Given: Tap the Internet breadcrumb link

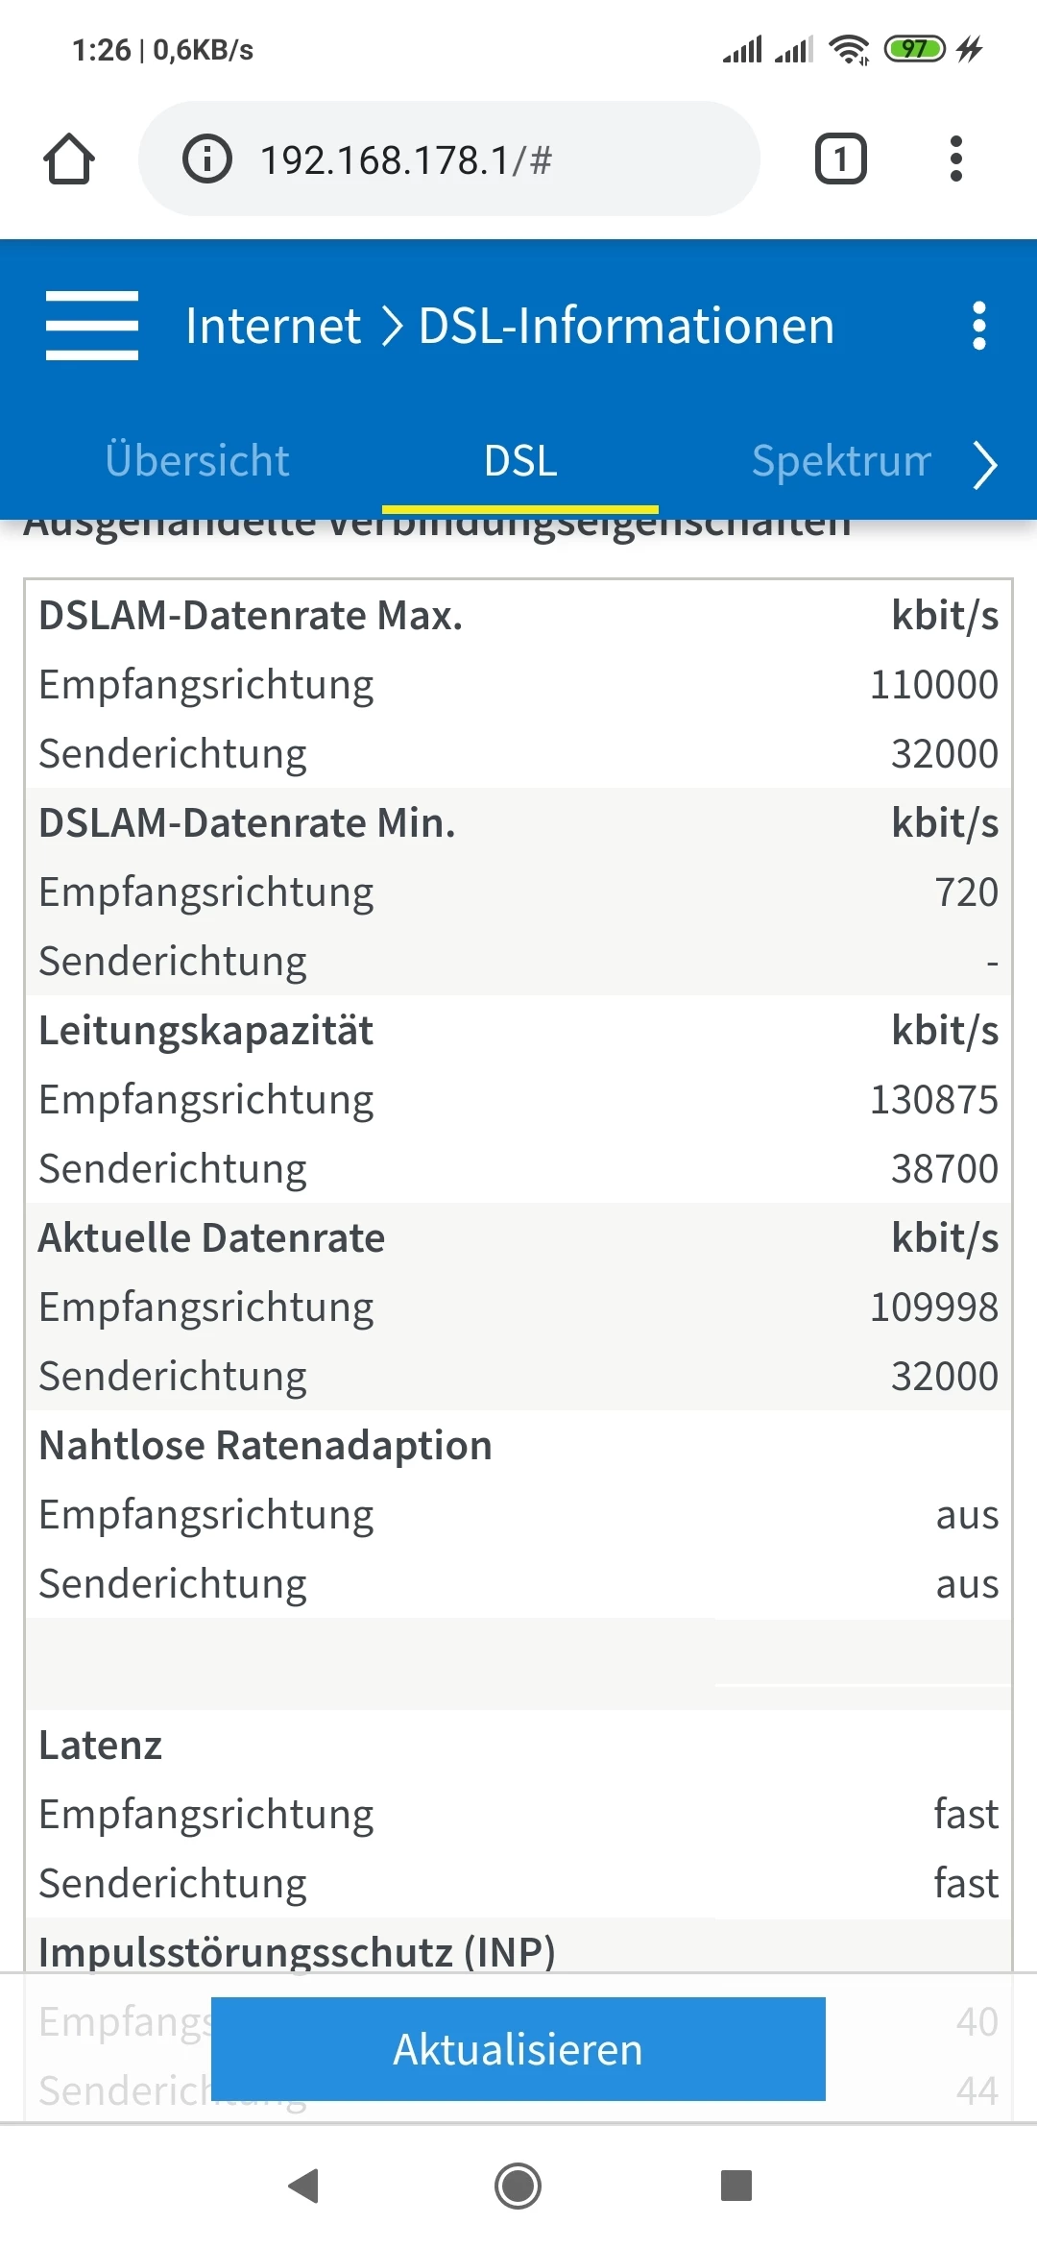Looking at the screenshot, I should coord(273,326).
